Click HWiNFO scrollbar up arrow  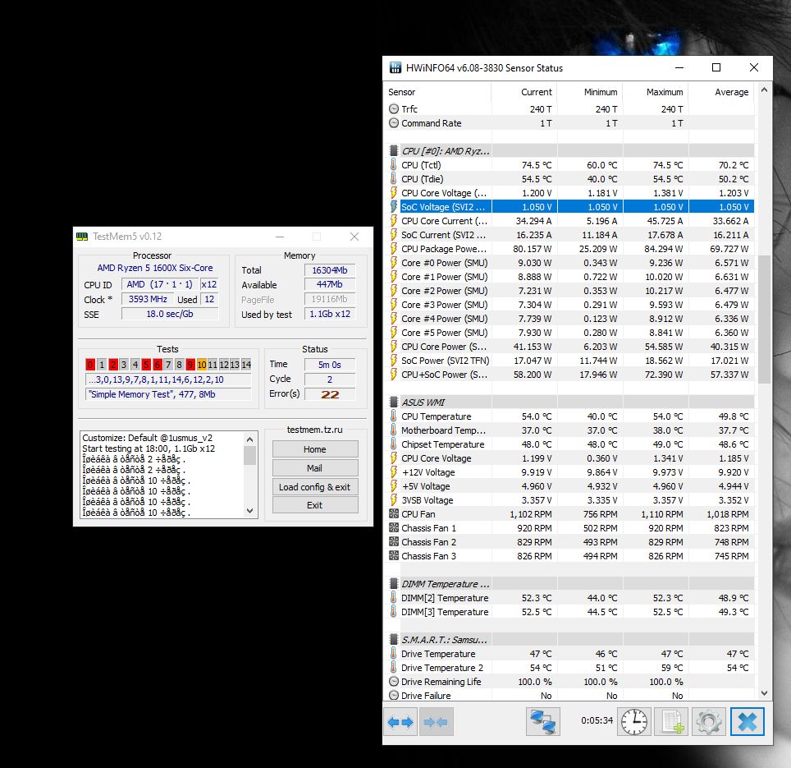[764, 90]
